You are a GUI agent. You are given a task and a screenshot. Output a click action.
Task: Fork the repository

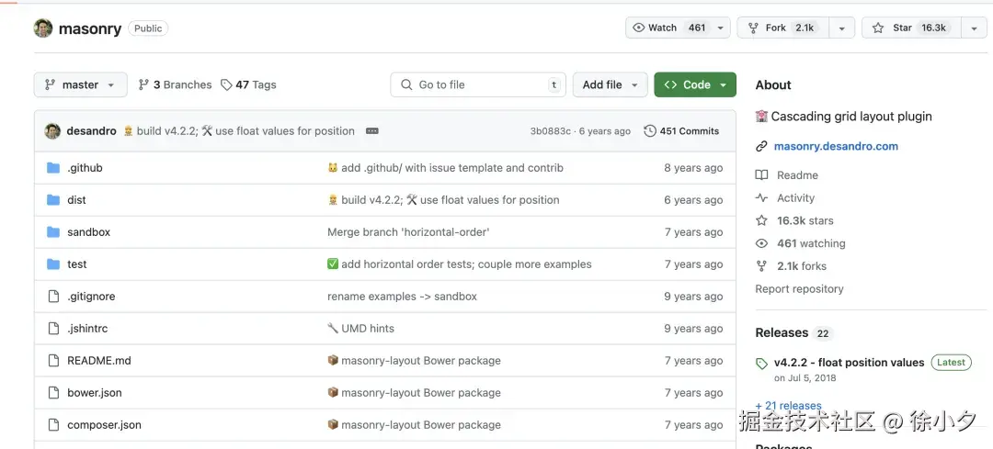pyautogui.click(x=782, y=28)
